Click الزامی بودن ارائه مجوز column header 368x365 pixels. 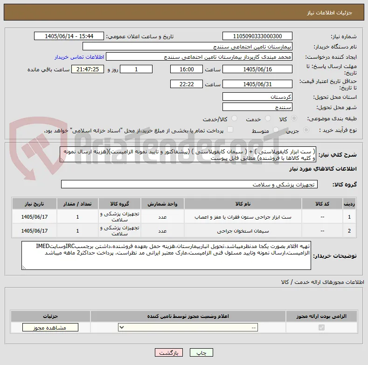(x=321, y=316)
